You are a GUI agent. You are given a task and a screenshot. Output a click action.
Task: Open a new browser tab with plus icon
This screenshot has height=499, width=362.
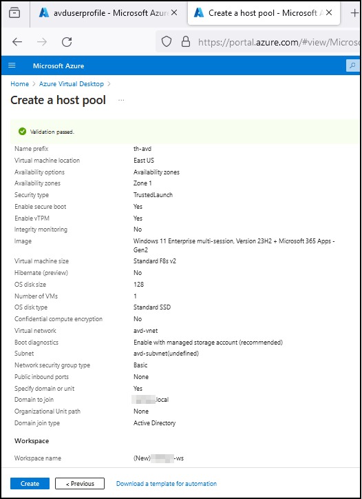(354, 13)
